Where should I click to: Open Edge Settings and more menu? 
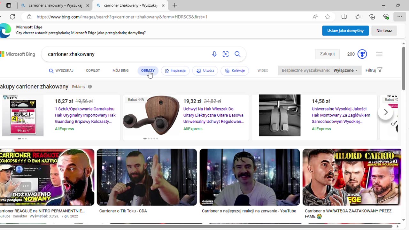click(400, 17)
